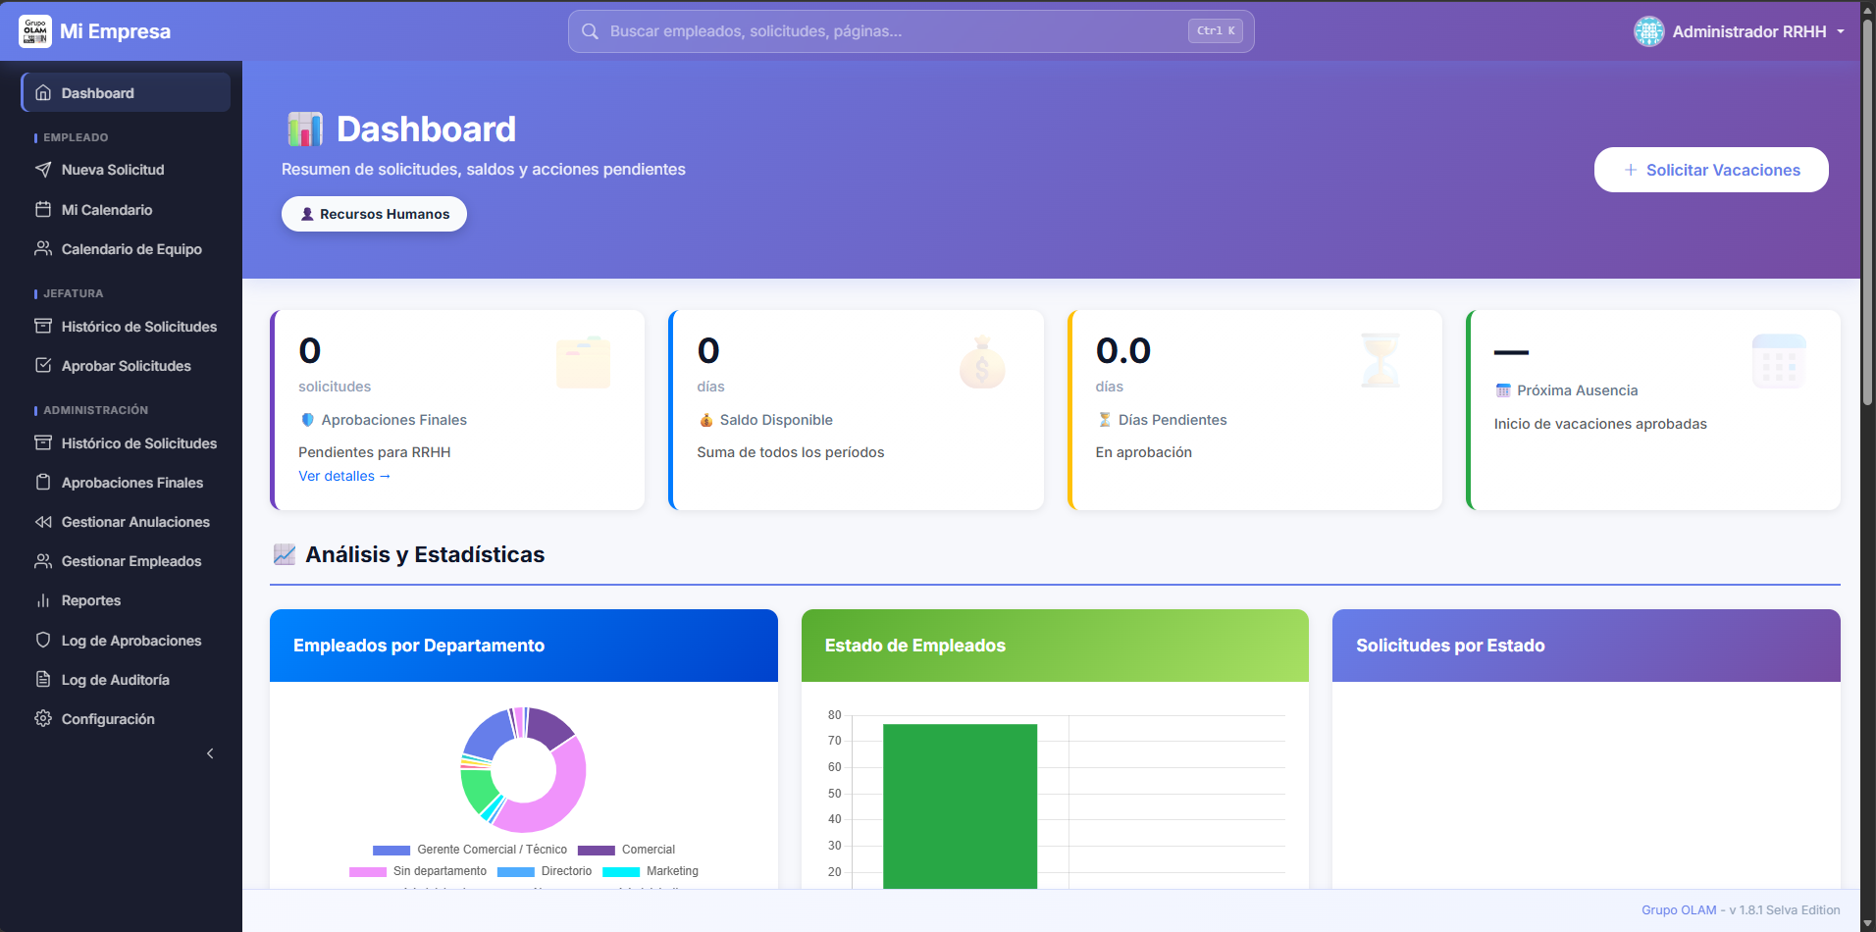The height and width of the screenshot is (932, 1876).
Task: Click the Gestionar Anulaciones rewind icon
Action: point(43,522)
